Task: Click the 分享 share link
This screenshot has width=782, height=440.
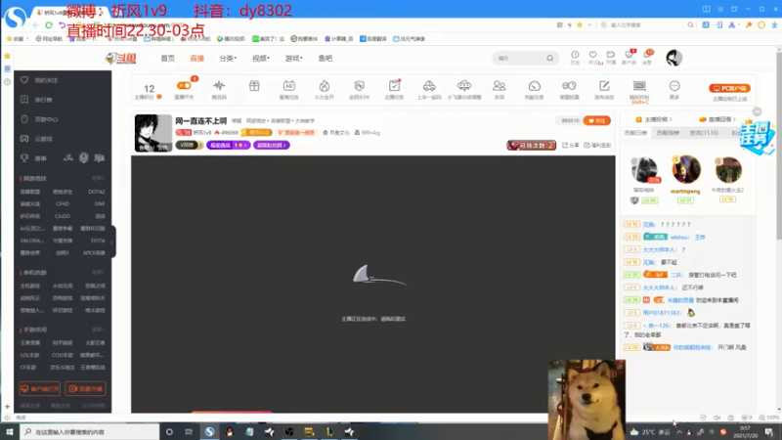Action: 571,145
